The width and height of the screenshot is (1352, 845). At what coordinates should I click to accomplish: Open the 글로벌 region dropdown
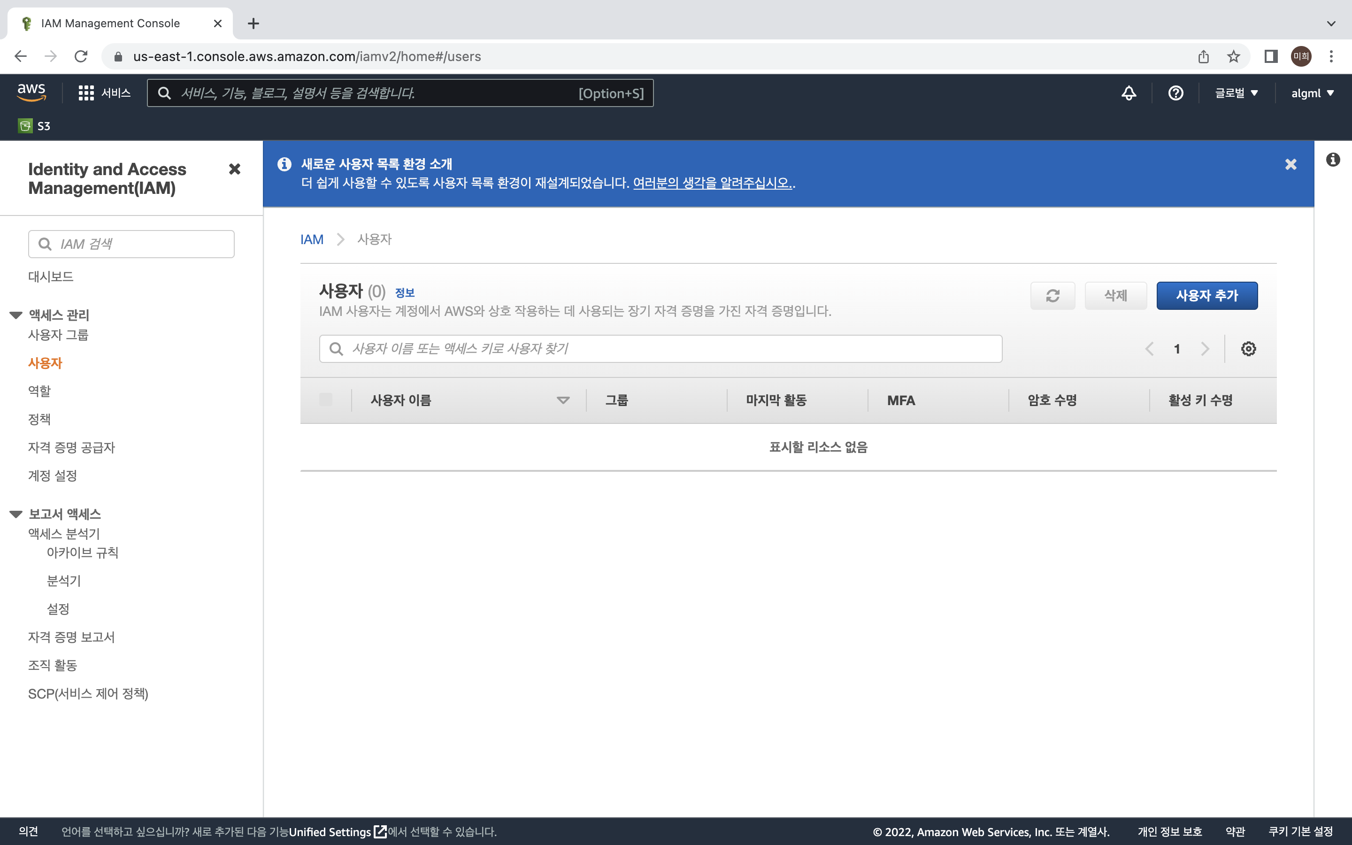tap(1237, 93)
